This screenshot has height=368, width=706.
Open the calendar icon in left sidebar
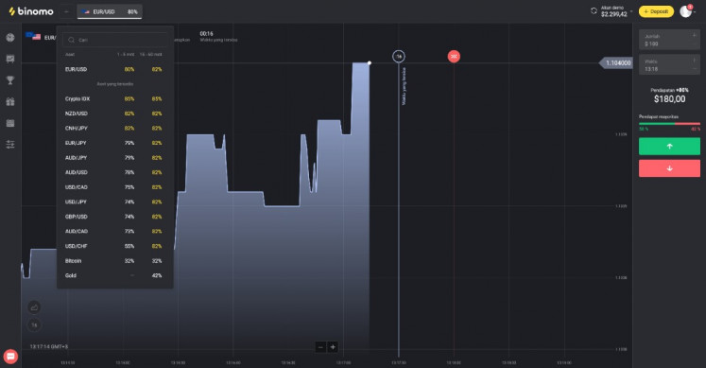click(x=9, y=123)
